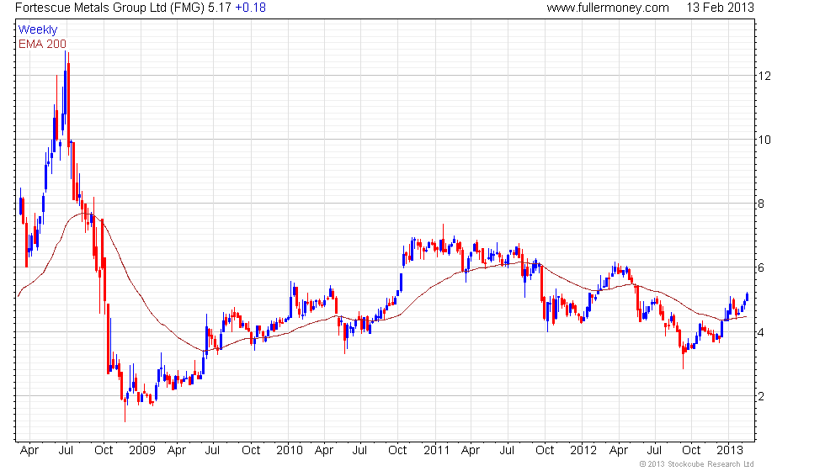This screenshot has height=471, width=825.
Task: Click the y-axis price label 6
Action: (x=761, y=268)
